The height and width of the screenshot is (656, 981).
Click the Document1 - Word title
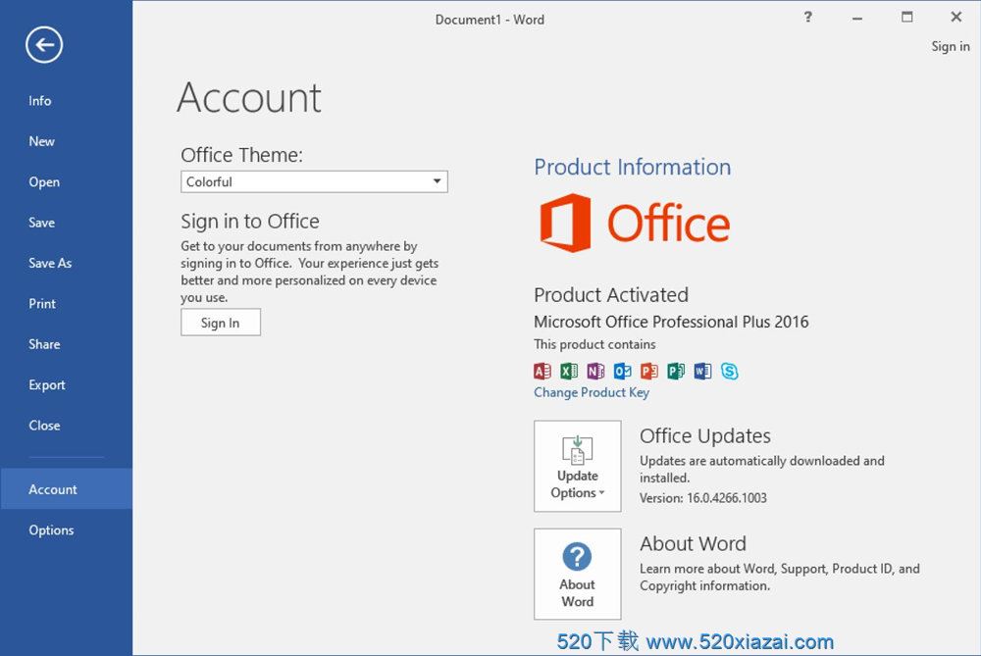click(490, 20)
